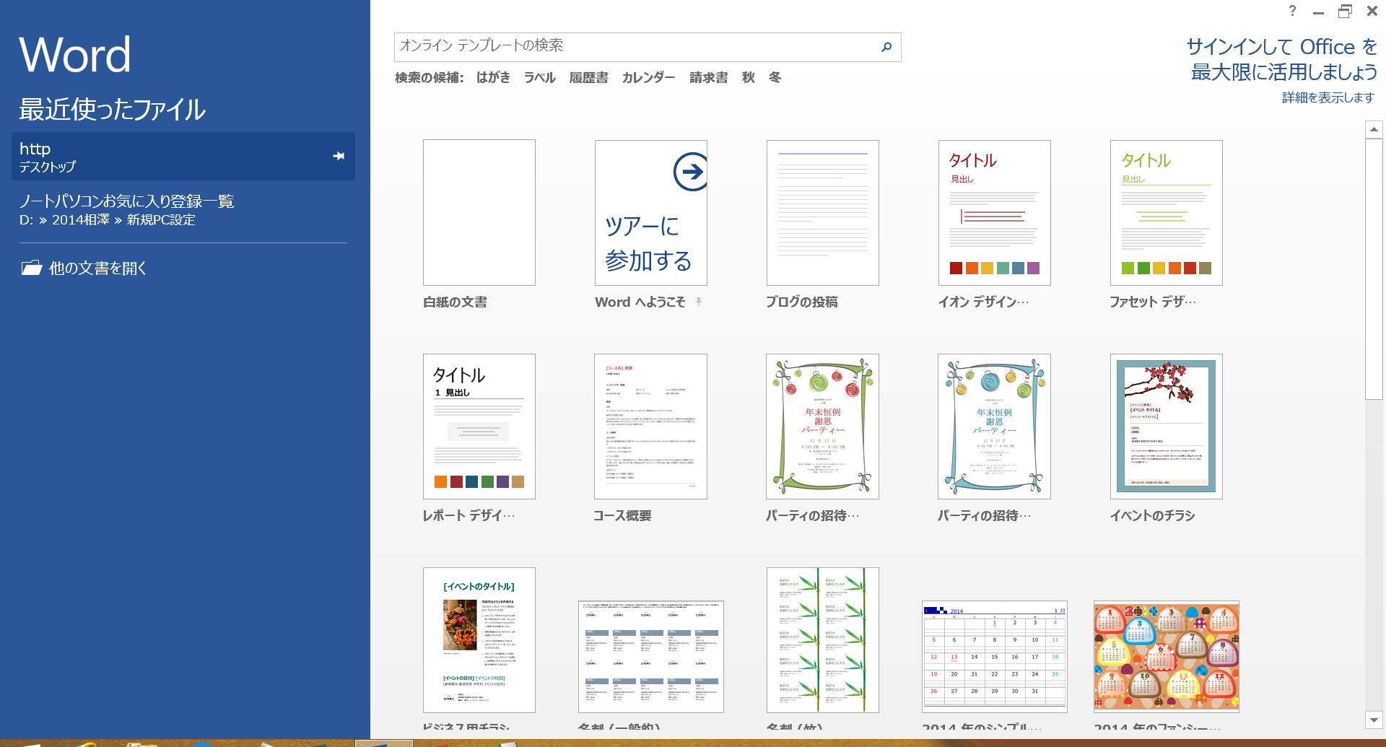Image resolution: width=1386 pixels, height=747 pixels.
Task: Click the open-folder icon for 他の文書を開く
Action: [32, 268]
